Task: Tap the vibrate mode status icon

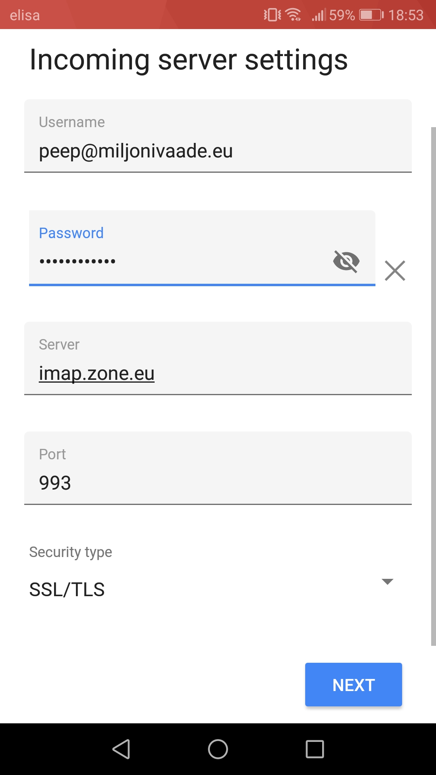Action: (x=272, y=15)
